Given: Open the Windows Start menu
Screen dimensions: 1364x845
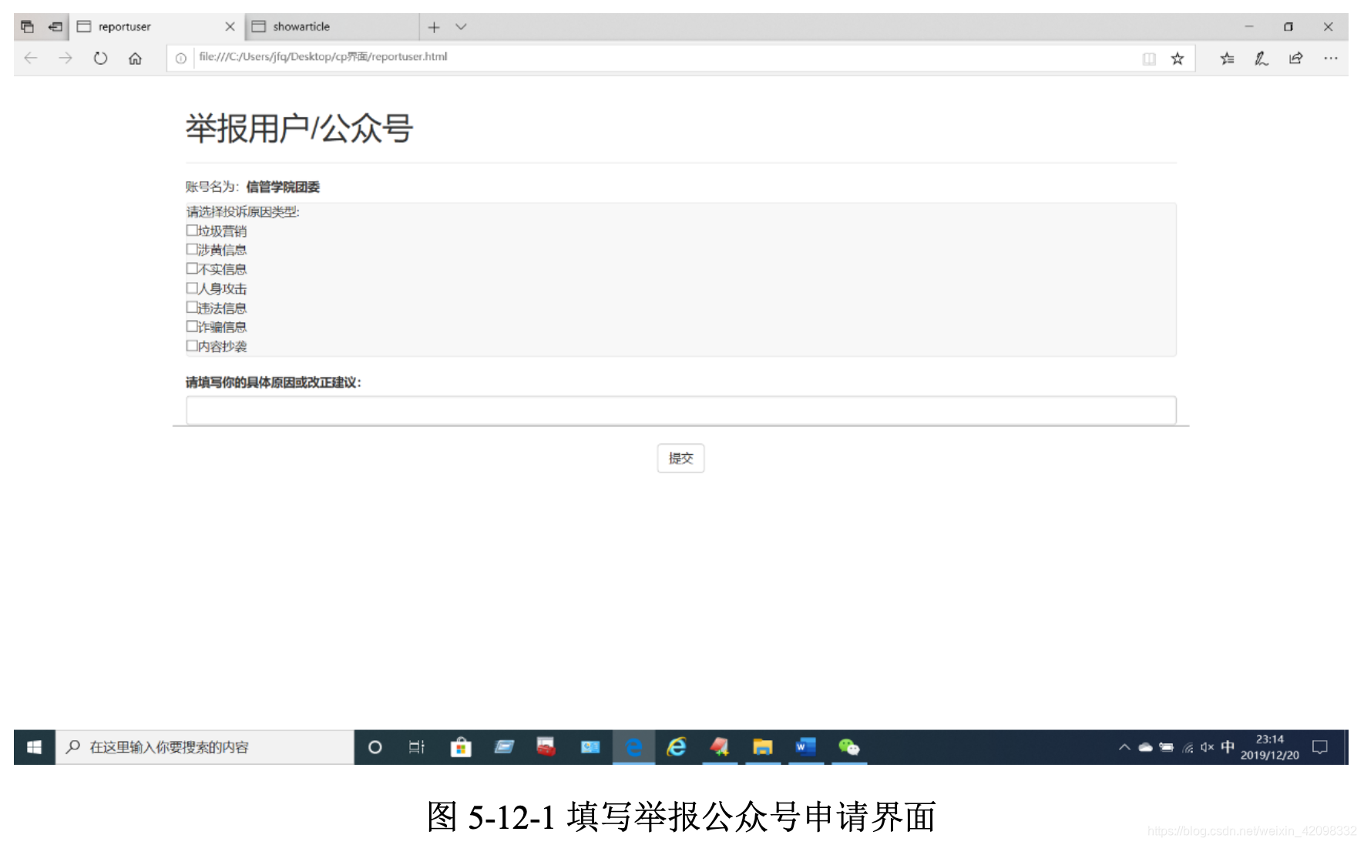Looking at the screenshot, I should (35, 747).
